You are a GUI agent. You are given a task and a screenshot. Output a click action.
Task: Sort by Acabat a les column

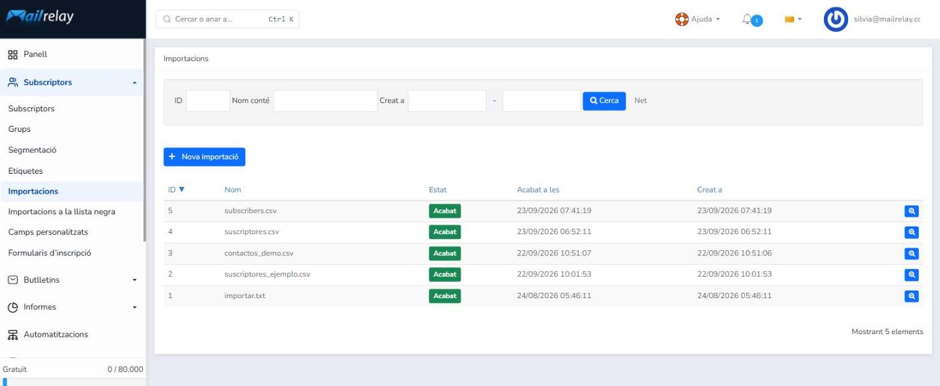click(x=538, y=190)
